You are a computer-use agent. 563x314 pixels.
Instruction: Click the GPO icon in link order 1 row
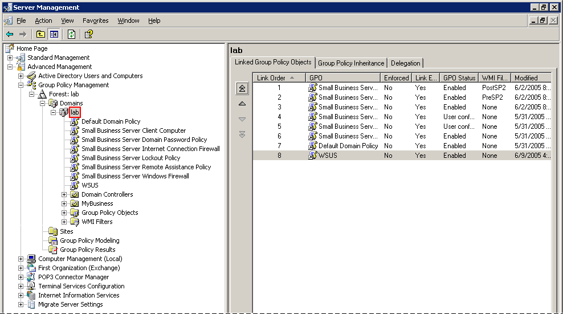313,87
